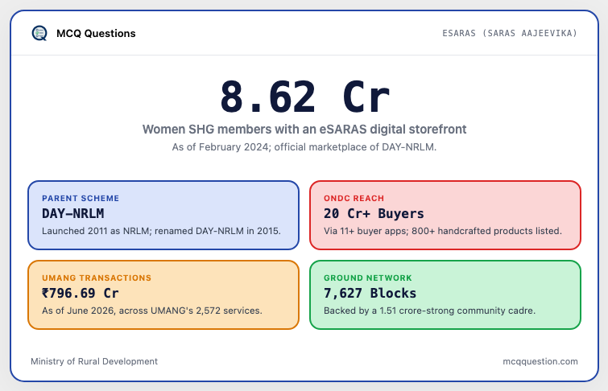Click the 8.62 Cr headline figure
Screen dimensions: 608x391
304,97
